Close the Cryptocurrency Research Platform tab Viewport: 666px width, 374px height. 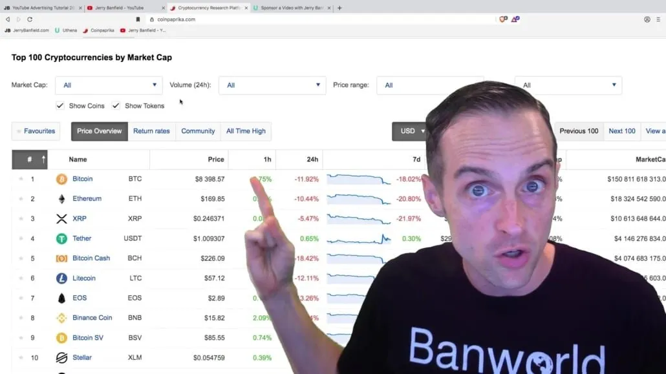[x=246, y=8]
